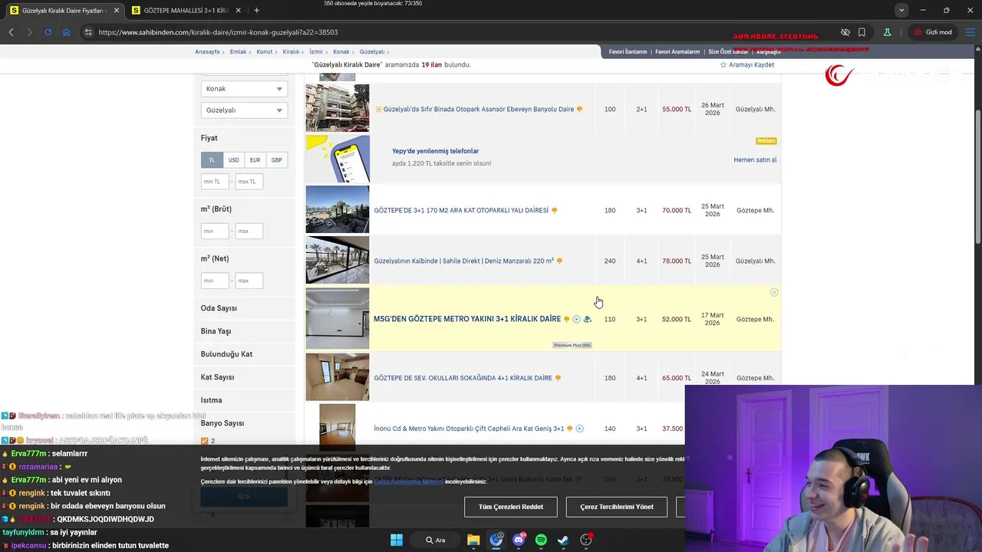This screenshot has height=552, width=982.
Task: Open Favori Aramalarım menu item
Action: (x=677, y=52)
